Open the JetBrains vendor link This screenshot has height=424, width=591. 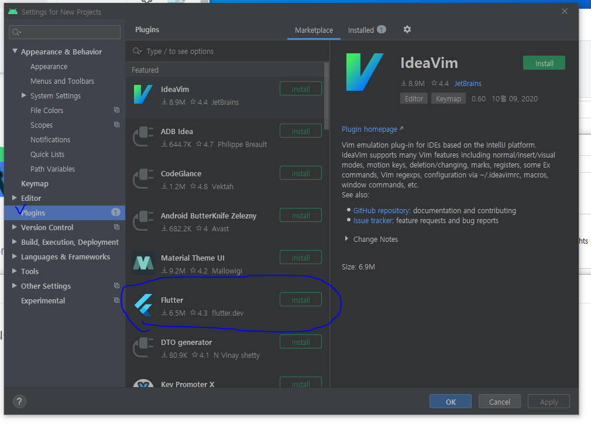click(468, 83)
